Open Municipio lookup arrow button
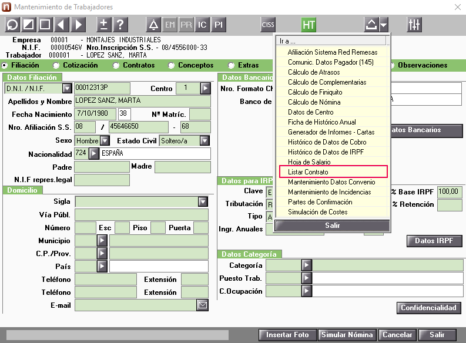The width and height of the screenshot is (466, 343). click(102, 240)
